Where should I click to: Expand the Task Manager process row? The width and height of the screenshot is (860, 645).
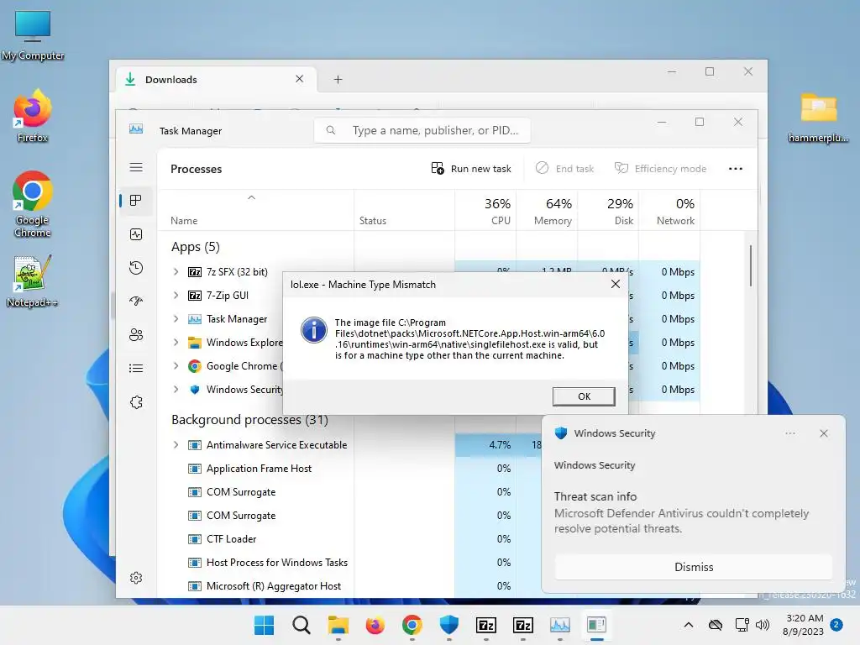point(176,318)
